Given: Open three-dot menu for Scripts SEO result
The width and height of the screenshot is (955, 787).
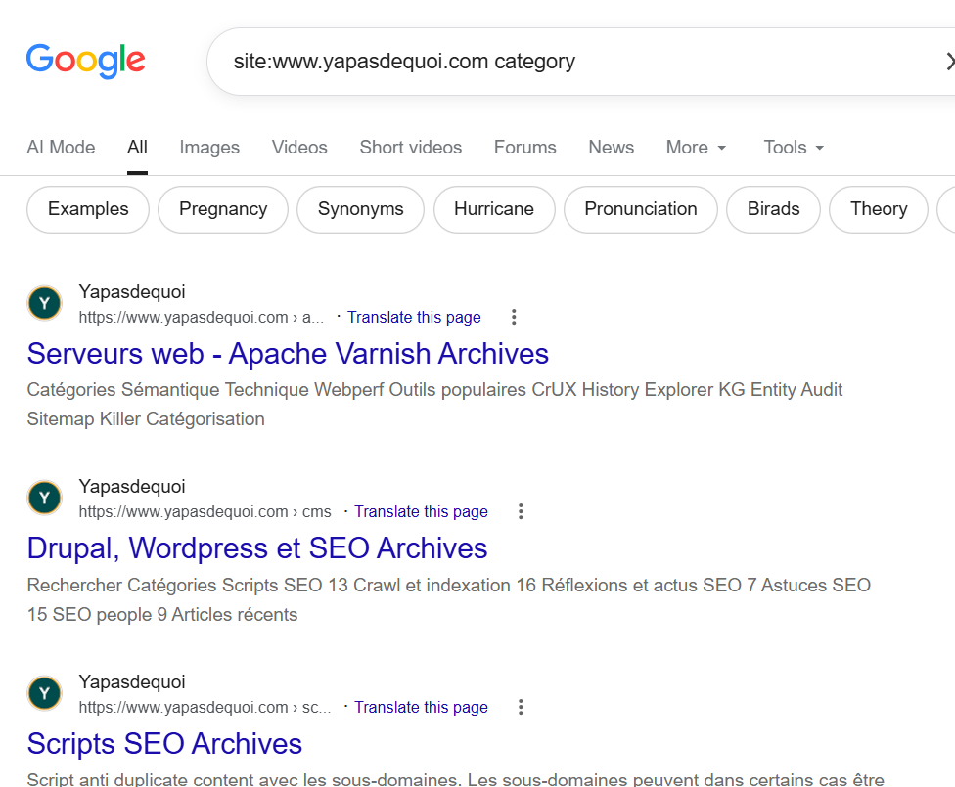Looking at the screenshot, I should pyautogui.click(x=521, y=707).
